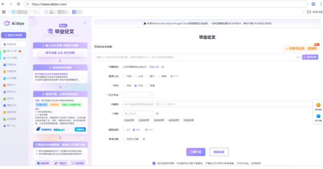Select the third education radio option
This screenshot has height=169, width=323.
147,86
